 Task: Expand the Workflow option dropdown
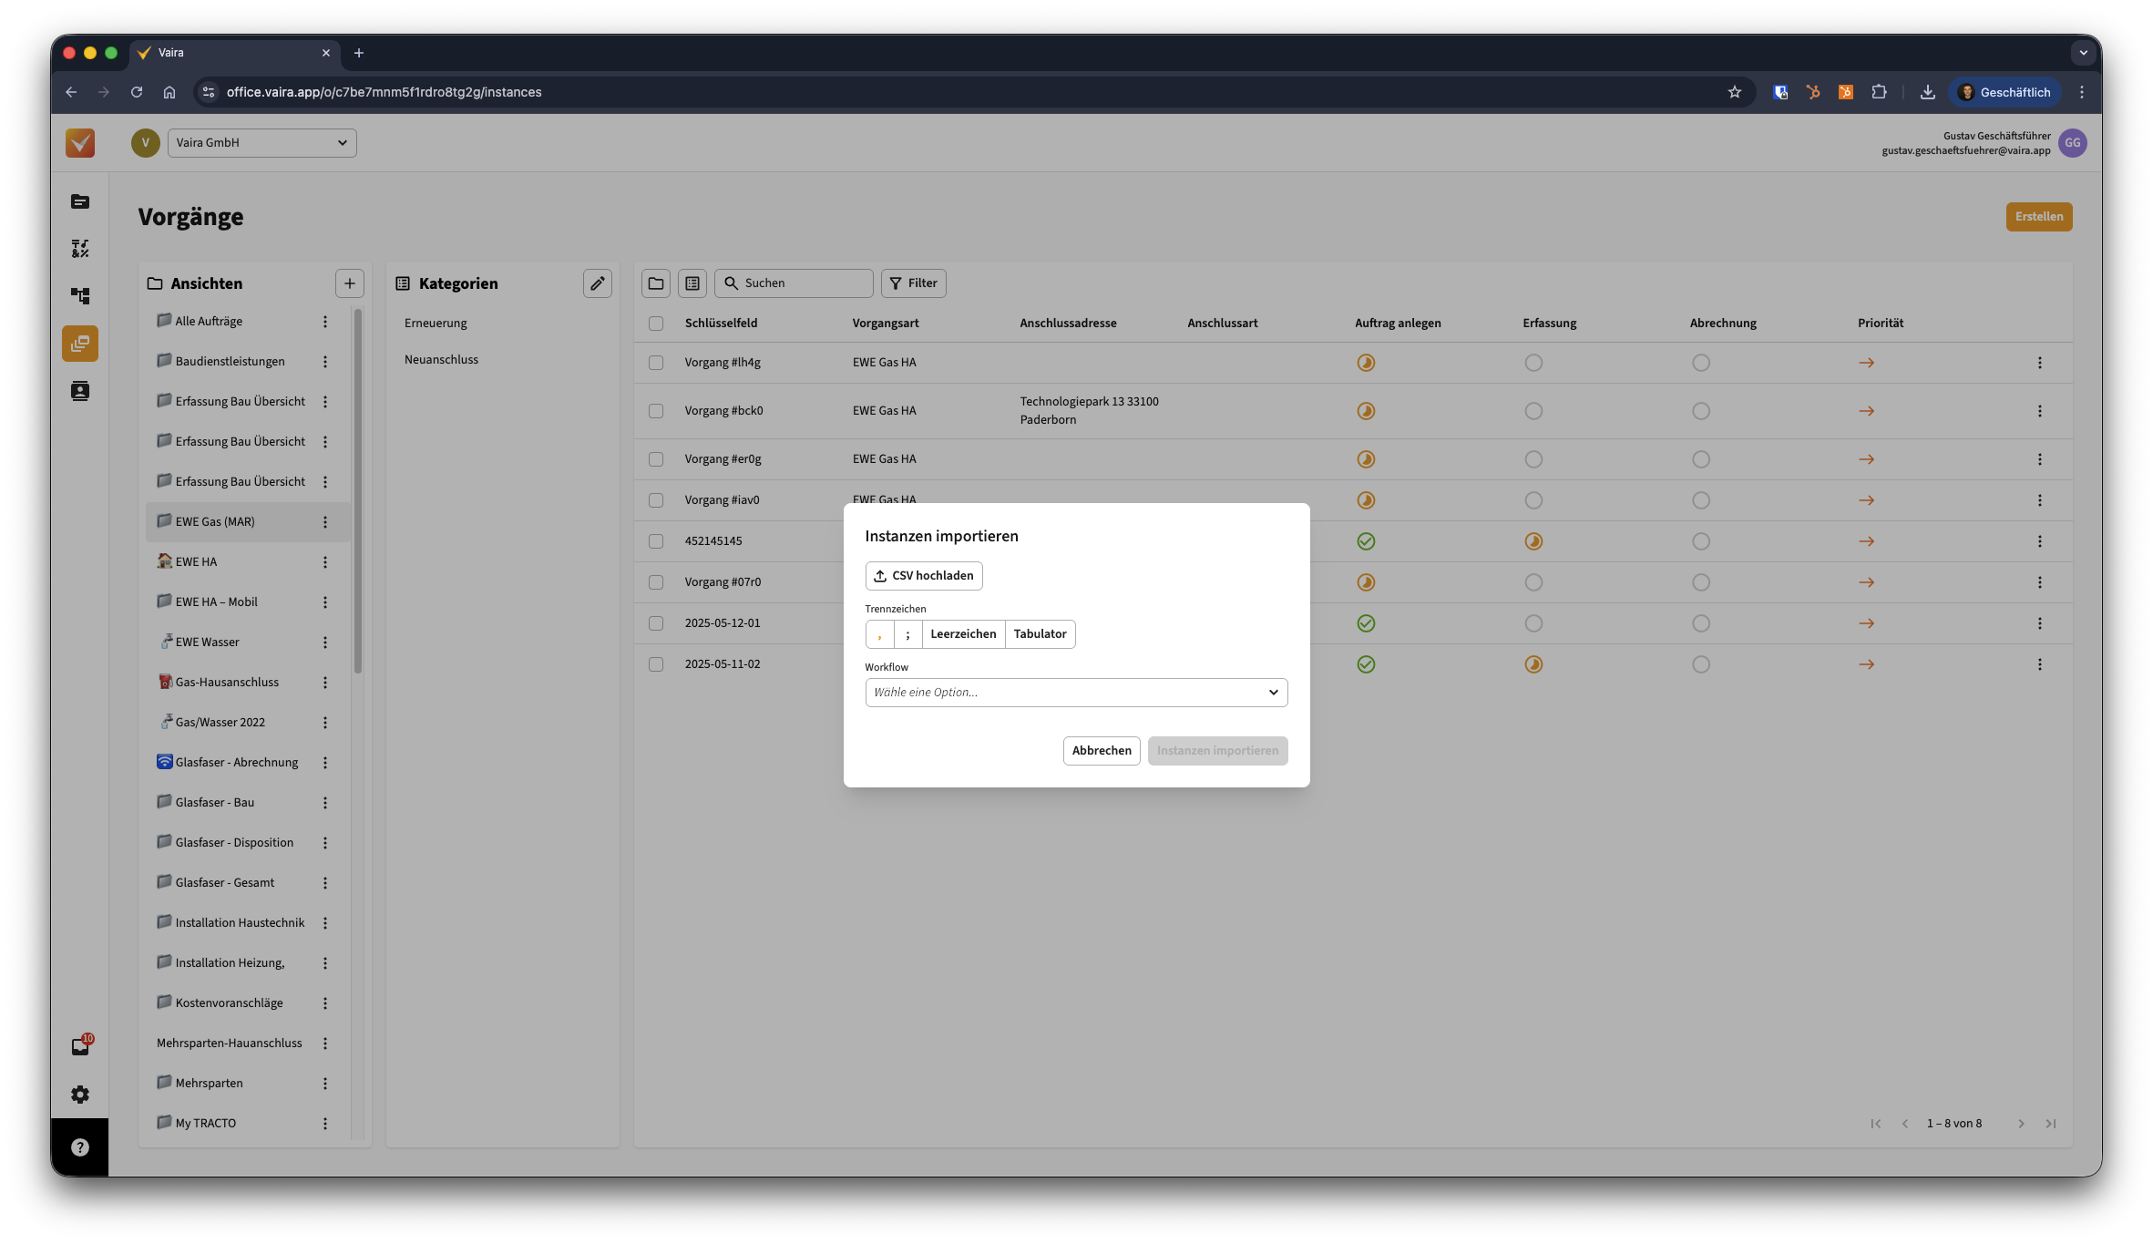point(1075,693)
